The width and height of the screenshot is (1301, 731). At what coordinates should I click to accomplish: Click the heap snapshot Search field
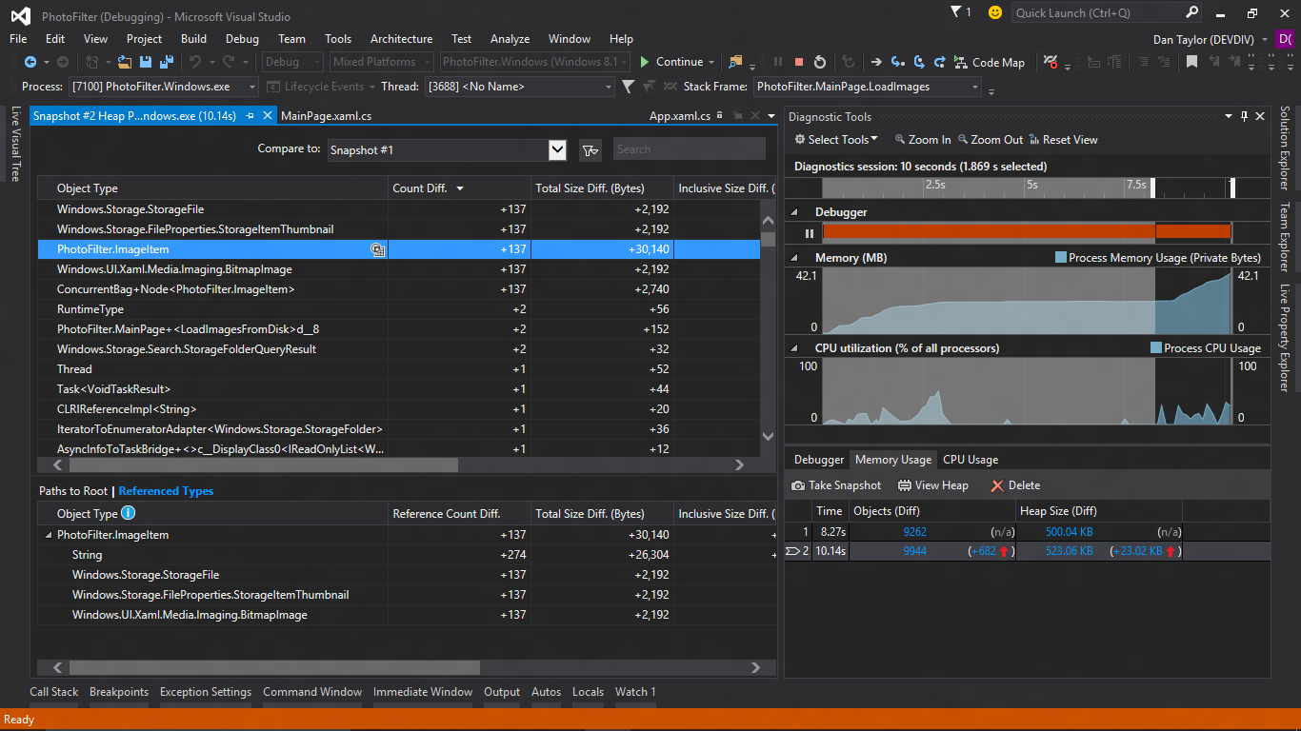point(688,149)
